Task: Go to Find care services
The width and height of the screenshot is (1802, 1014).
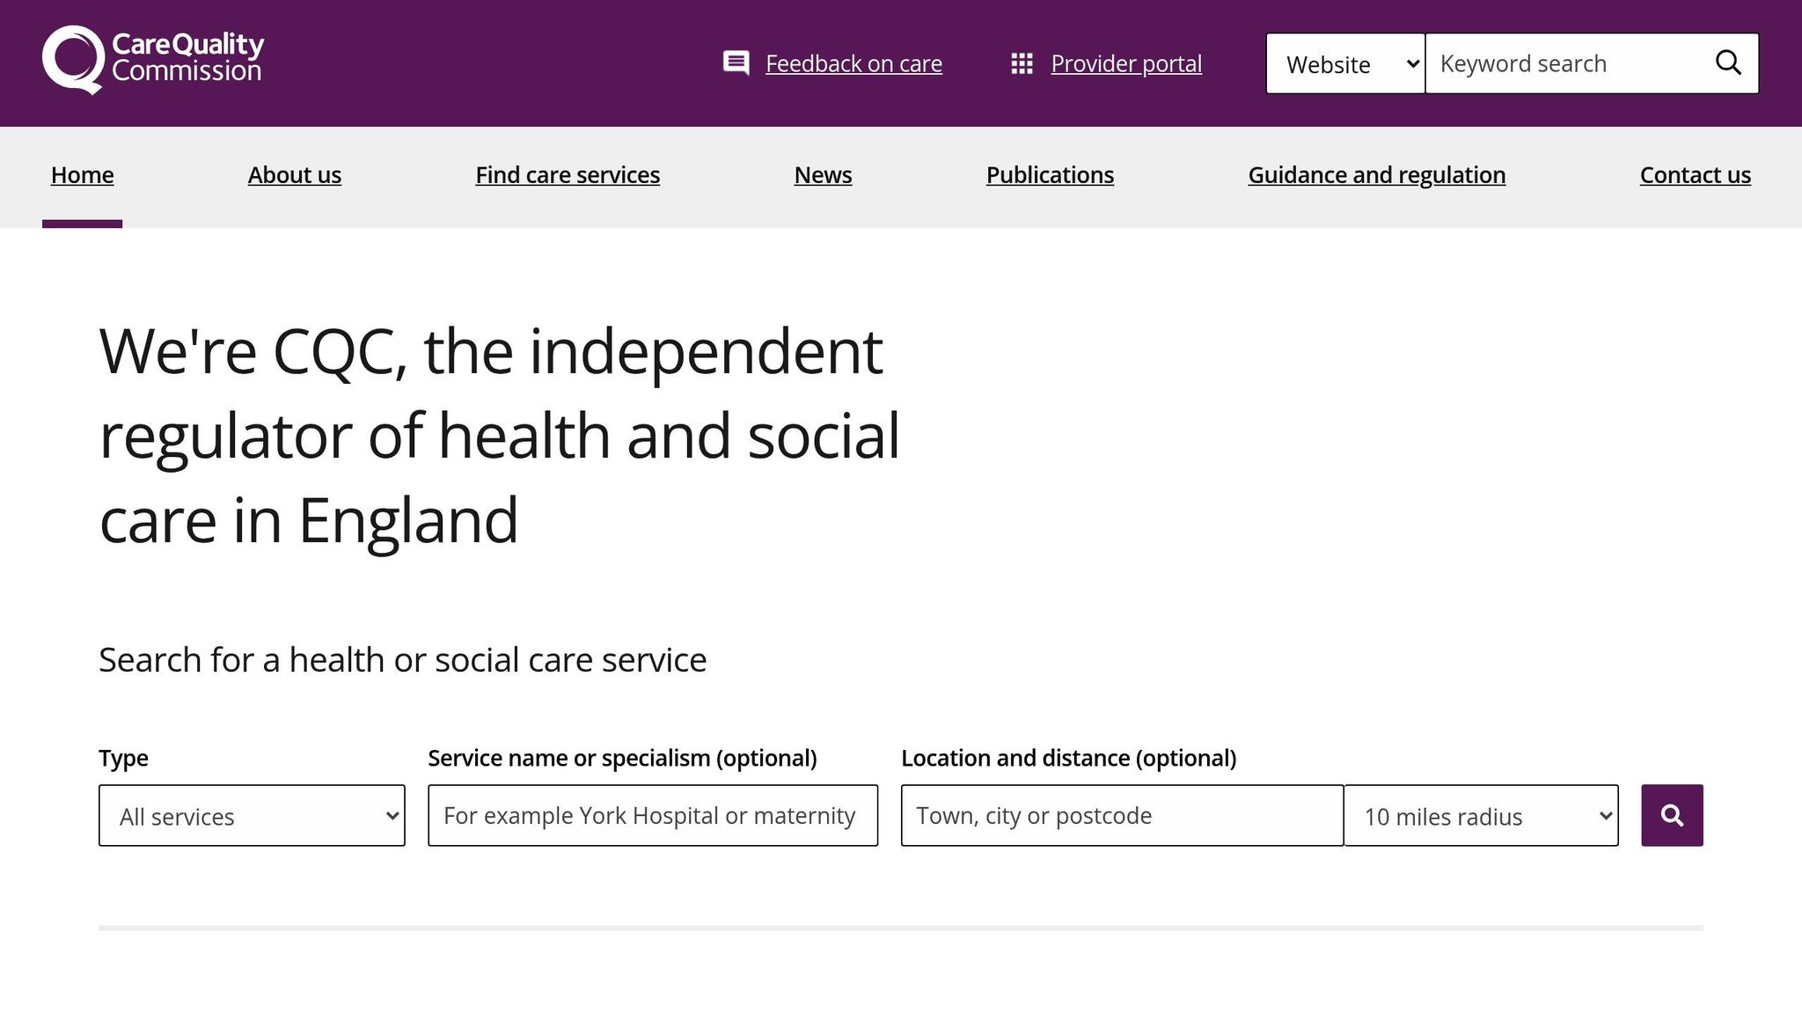Action: (568, 174)
